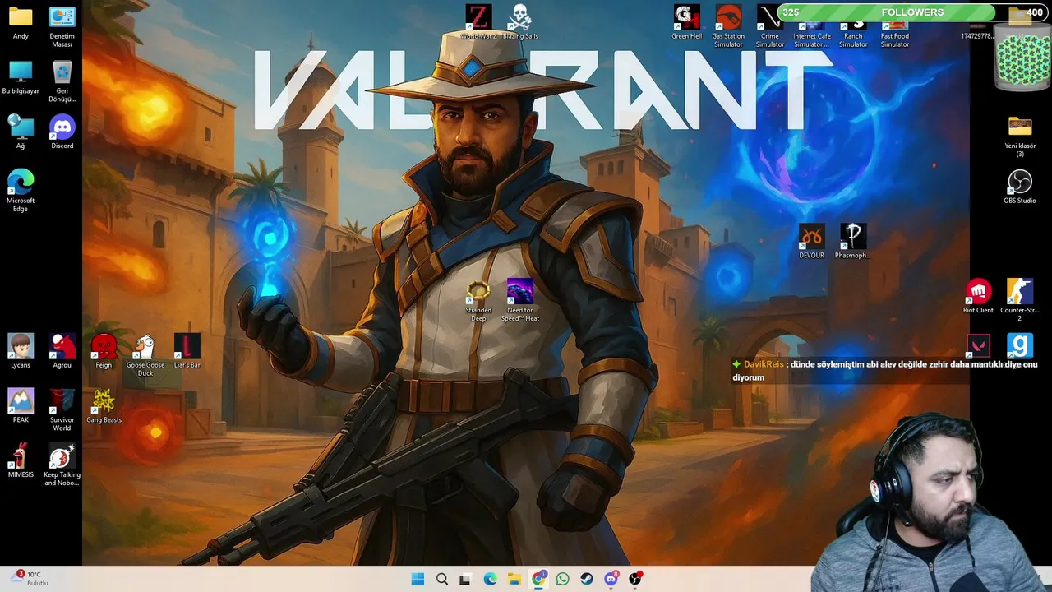Open File Explorer from the taskbar

(514, 579)
